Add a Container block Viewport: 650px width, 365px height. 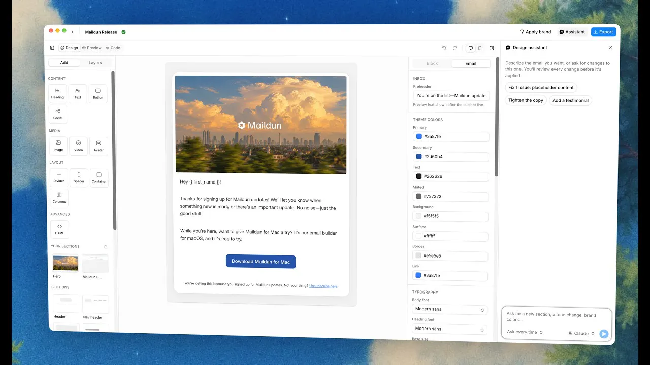(x=99, y=178)
